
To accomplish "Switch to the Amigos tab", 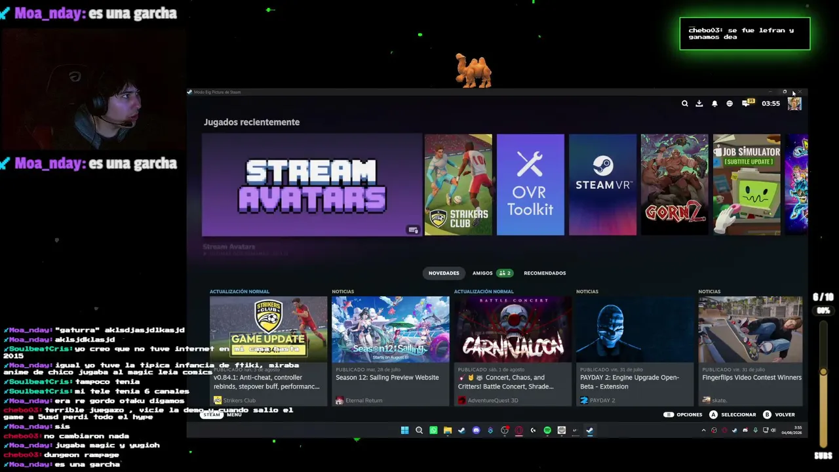I will [x=492, y=273].
